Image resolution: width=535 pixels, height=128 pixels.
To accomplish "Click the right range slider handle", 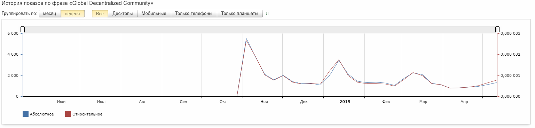I will 497,30.
